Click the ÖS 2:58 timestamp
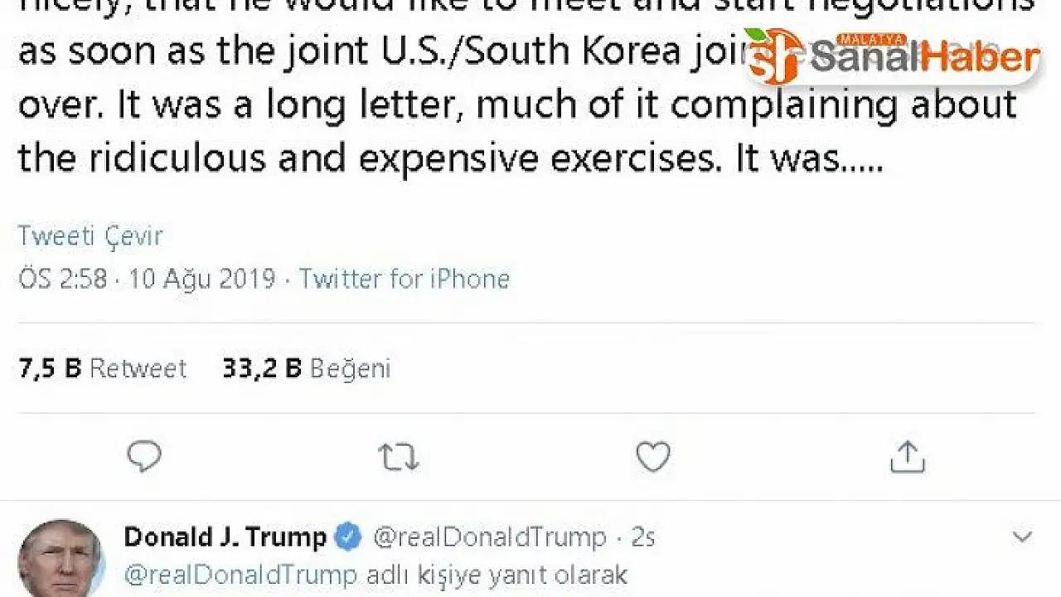This screenshot has width=1061, height=597. click(63, 278)
